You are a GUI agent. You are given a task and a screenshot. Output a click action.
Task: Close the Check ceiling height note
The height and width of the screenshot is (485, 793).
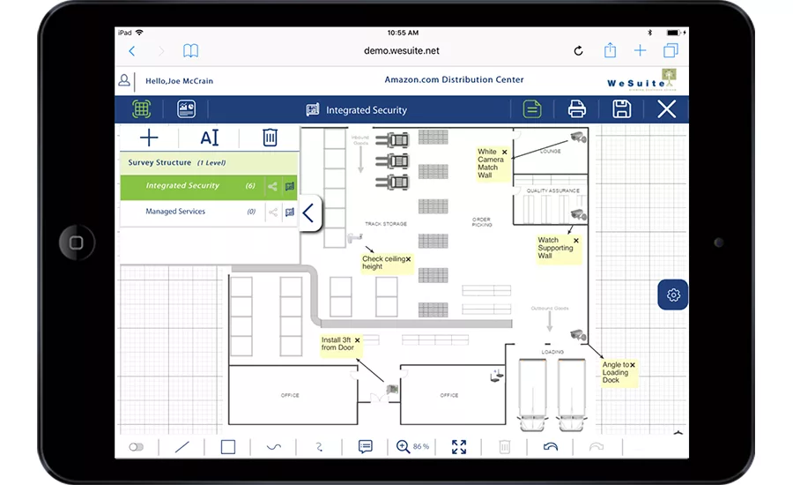pyautogui.click(x=408, y=259)
